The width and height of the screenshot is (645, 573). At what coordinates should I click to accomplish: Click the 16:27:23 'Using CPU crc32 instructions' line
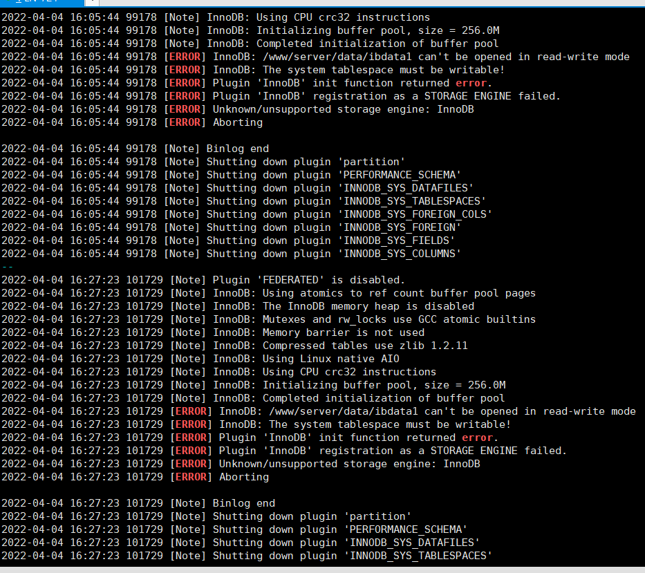tap(219, 373)
